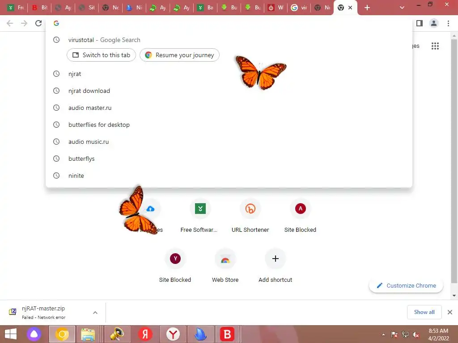
Task: Switch to the 'Ba' tab
Action: click(x=205, y=8)
